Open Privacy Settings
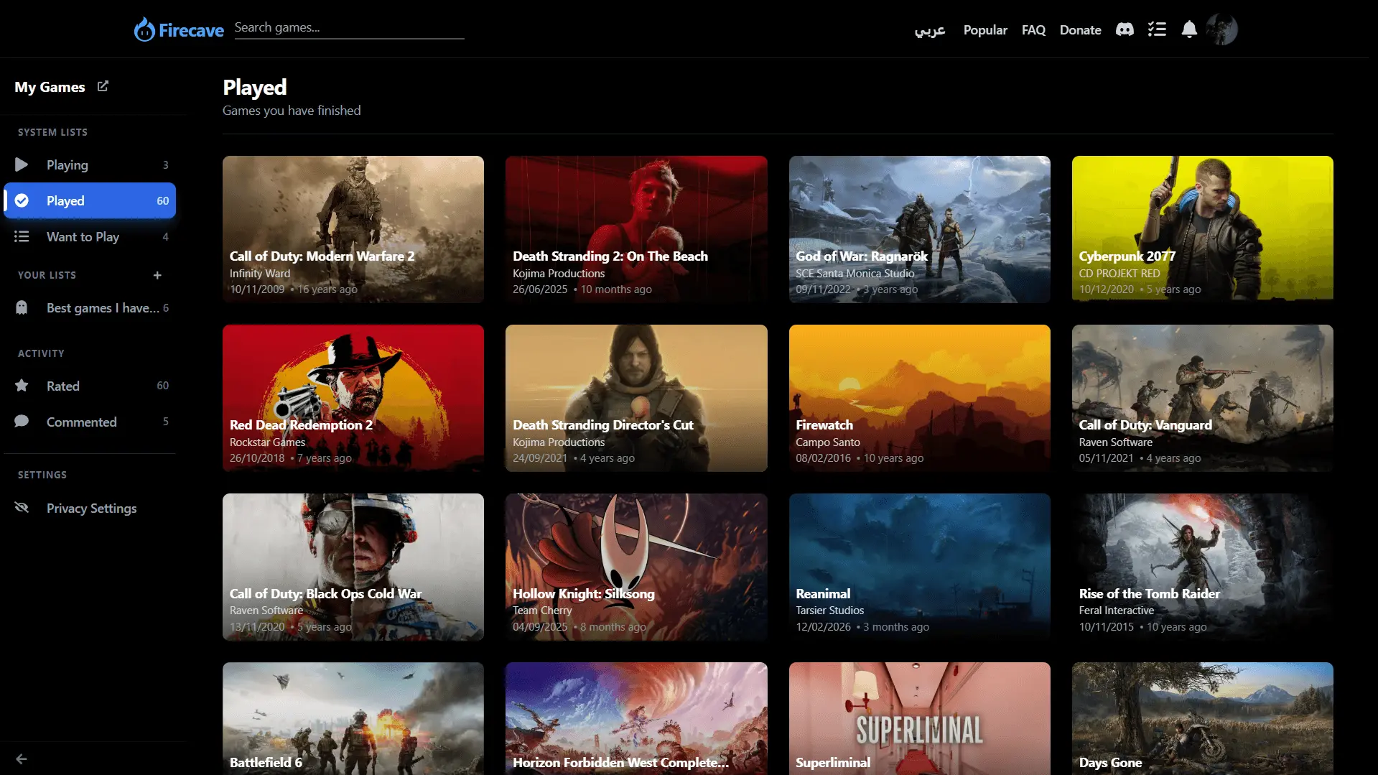Viewport: 1378px width, 775px height. (x=90, y=508)
